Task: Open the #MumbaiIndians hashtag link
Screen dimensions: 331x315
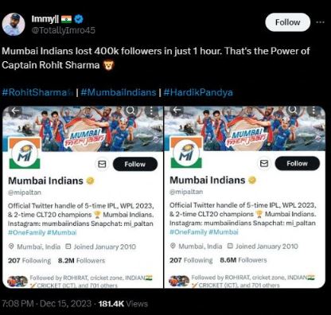Action: pyautogui.click(x=119, y=92)
